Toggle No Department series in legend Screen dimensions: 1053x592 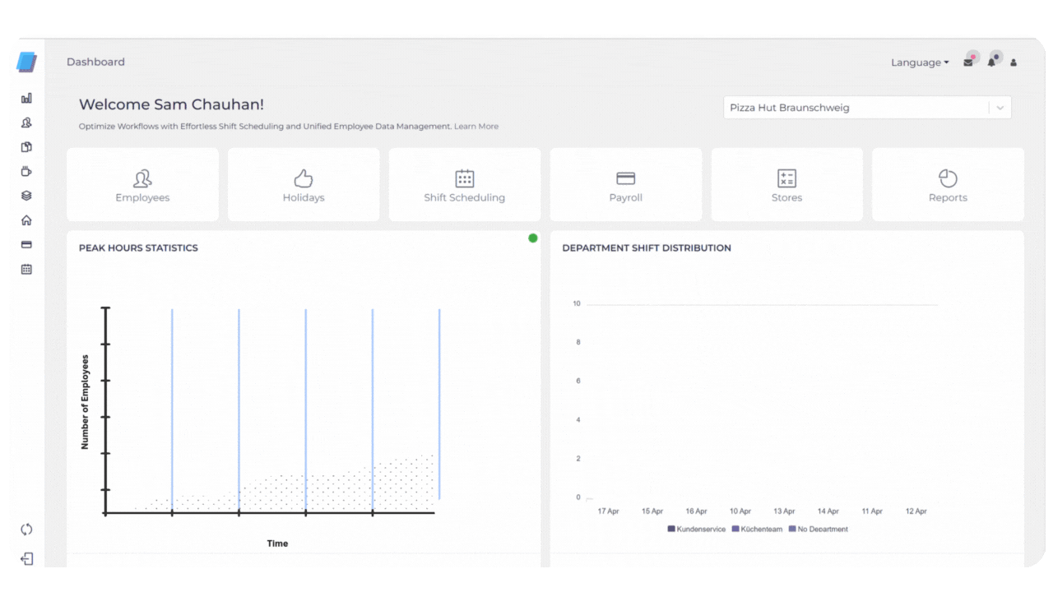[818, 529]
